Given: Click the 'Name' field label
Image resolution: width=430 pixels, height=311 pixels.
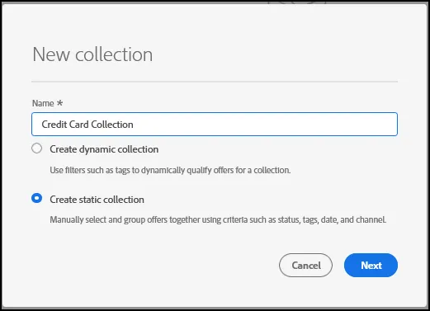Looking at the screenshot, I should tap(43, 103).
